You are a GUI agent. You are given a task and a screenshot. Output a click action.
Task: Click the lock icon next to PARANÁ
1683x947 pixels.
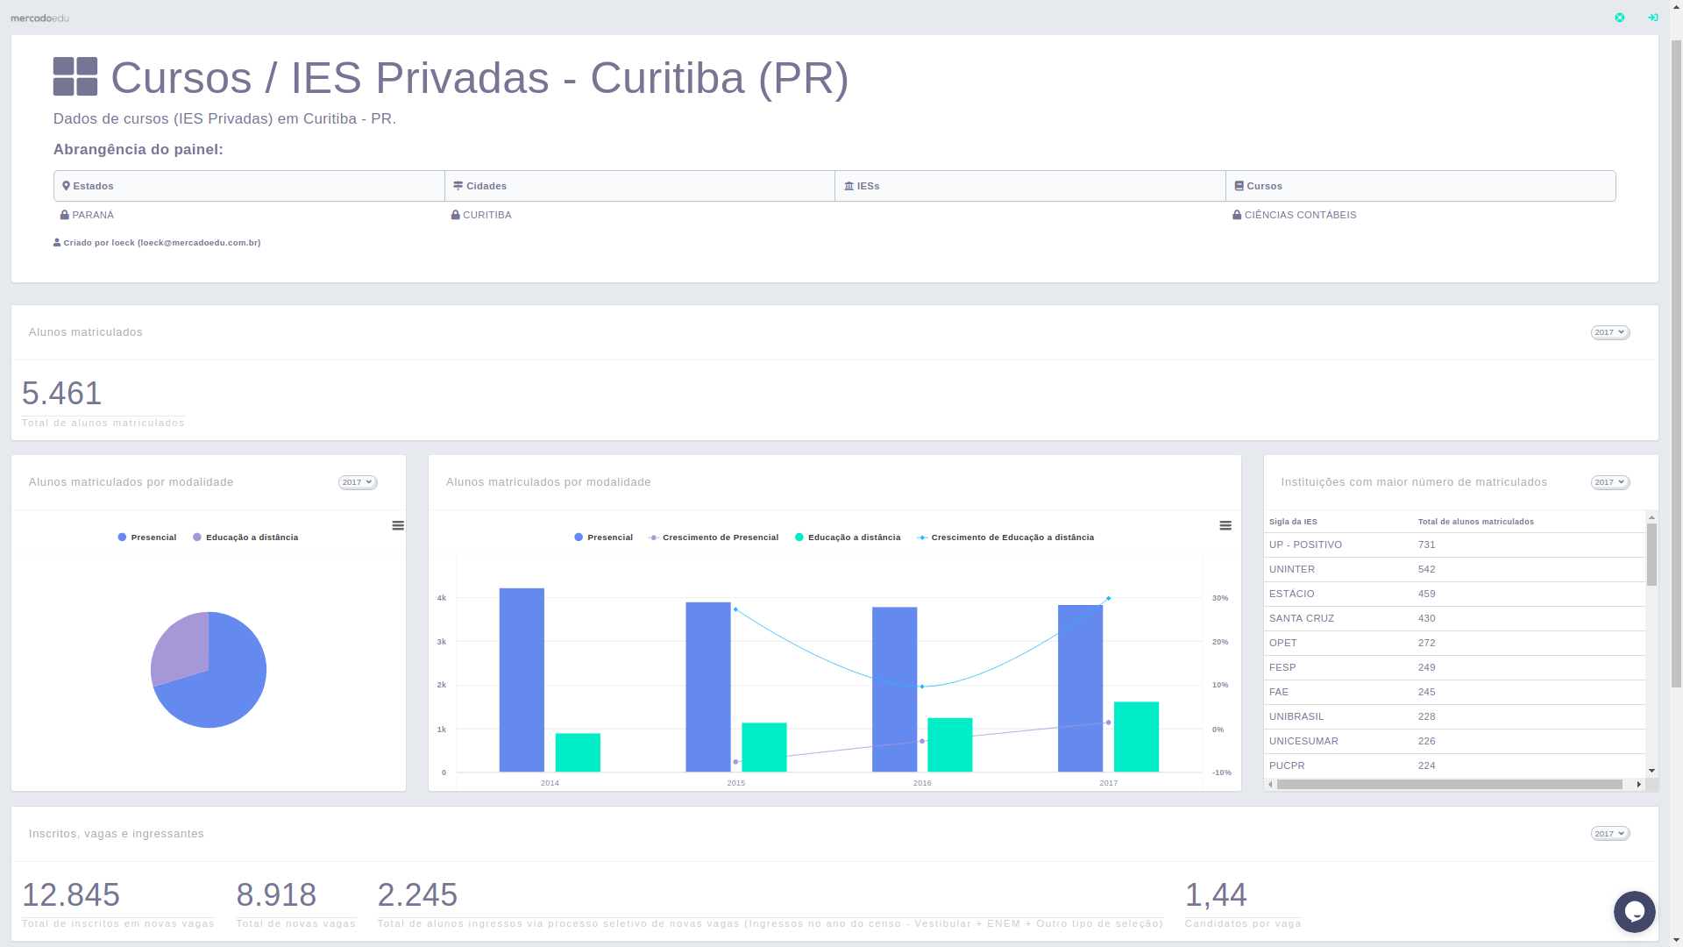pos(64,215)
